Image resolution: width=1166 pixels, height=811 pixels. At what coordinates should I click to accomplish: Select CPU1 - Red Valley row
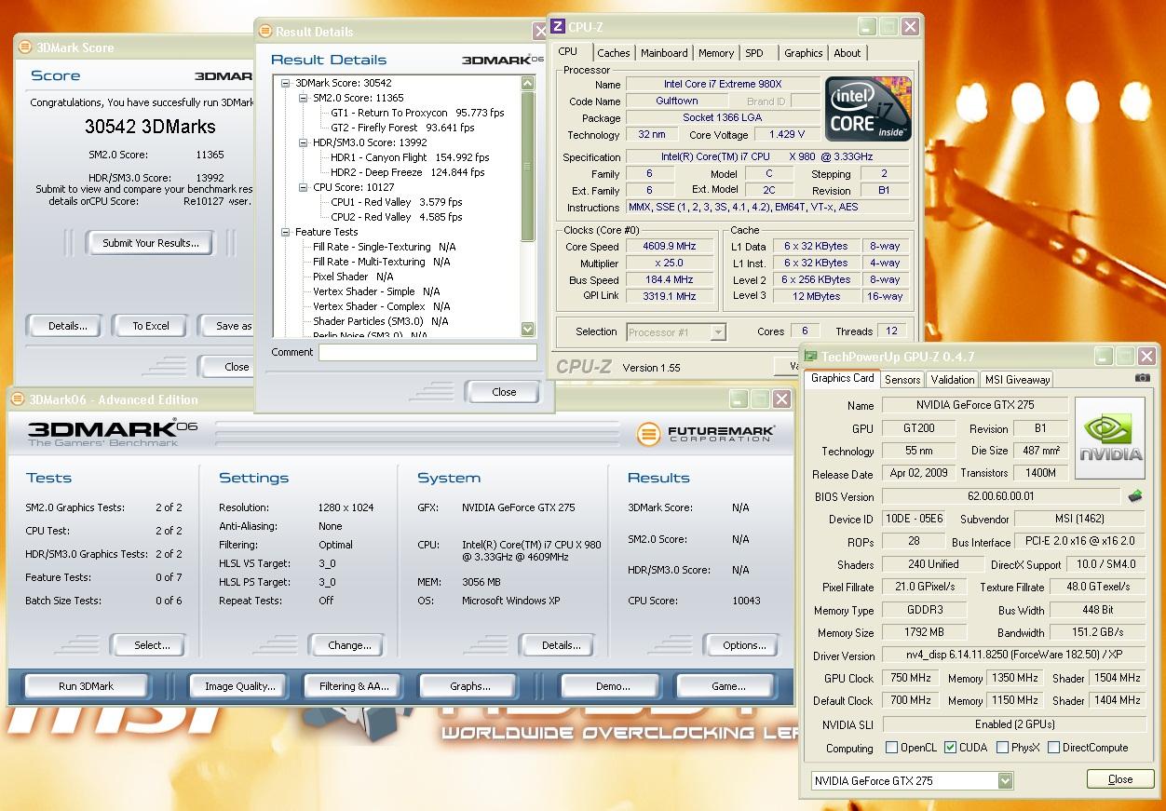[396, 202]
